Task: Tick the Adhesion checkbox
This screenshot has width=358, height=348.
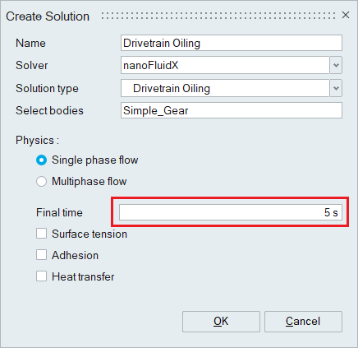Action: [x=41, y=255]
